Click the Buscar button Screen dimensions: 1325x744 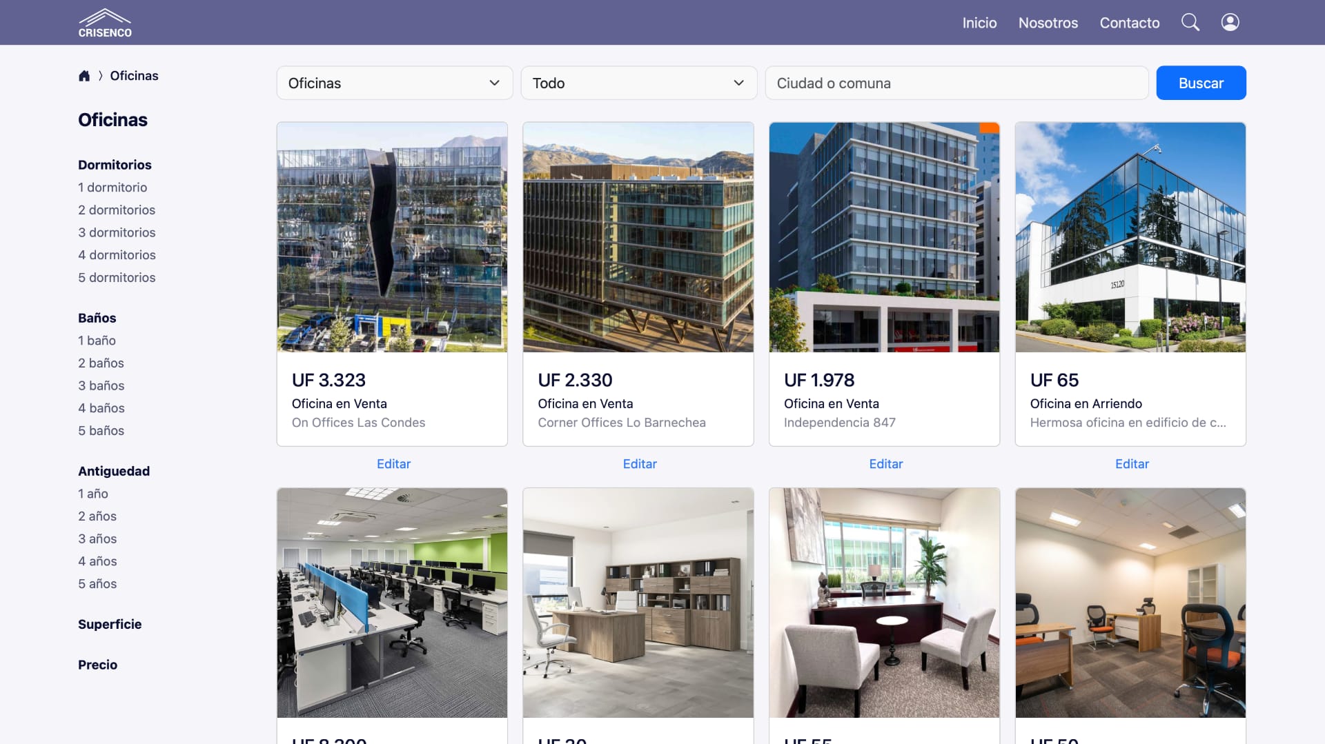pos(1201,83)
